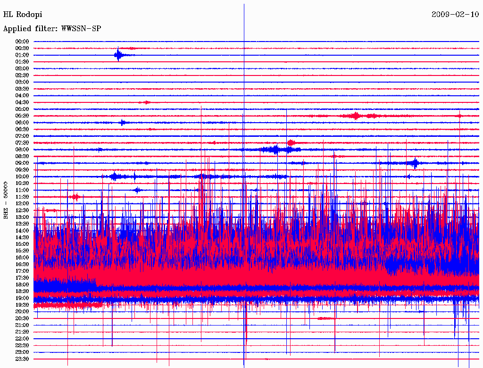Click the 01:00 time label
The image size is (483, 368).
tap(22, 55)
